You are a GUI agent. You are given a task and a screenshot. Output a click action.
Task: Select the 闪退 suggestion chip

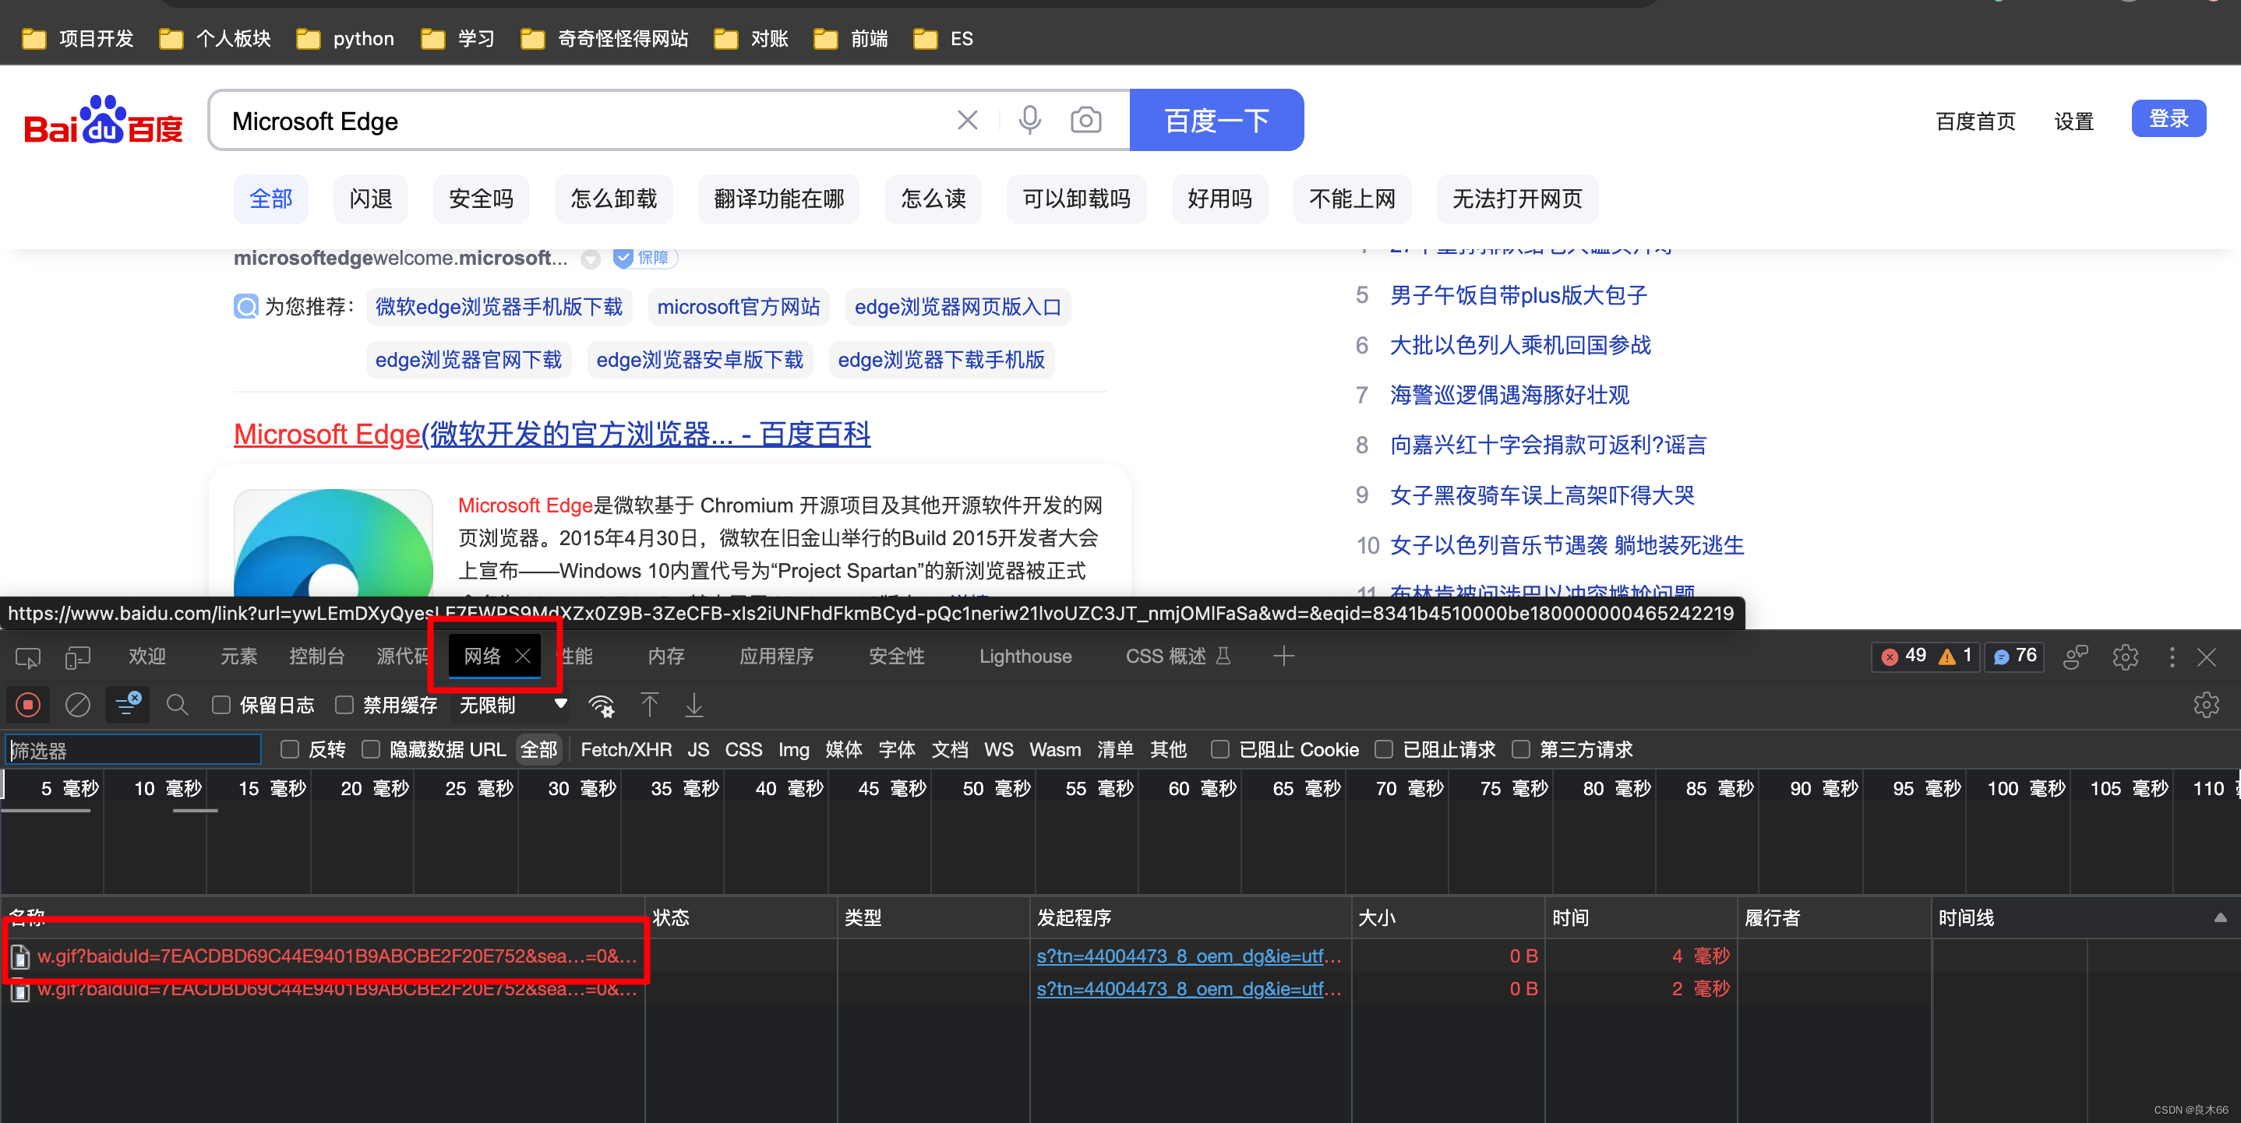click(371, 199)
